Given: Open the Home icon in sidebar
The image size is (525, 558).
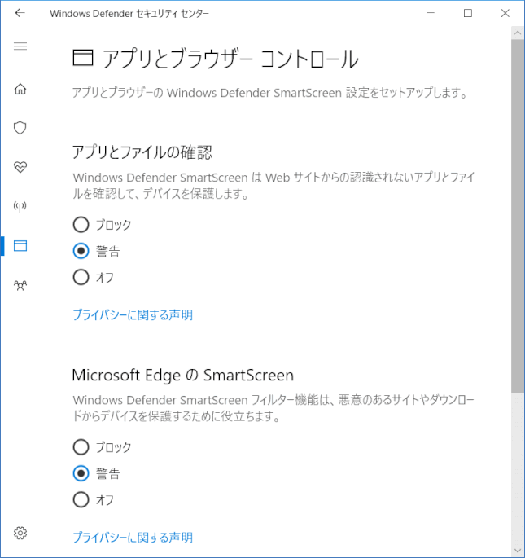Looking at the screenshot, I should [x=20, y=89].
